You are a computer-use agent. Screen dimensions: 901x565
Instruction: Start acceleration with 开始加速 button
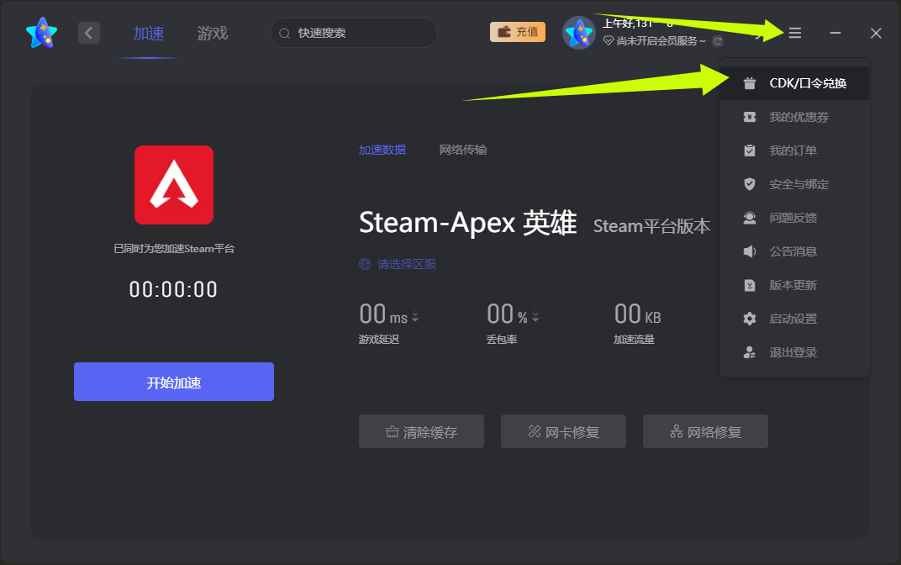173,382
